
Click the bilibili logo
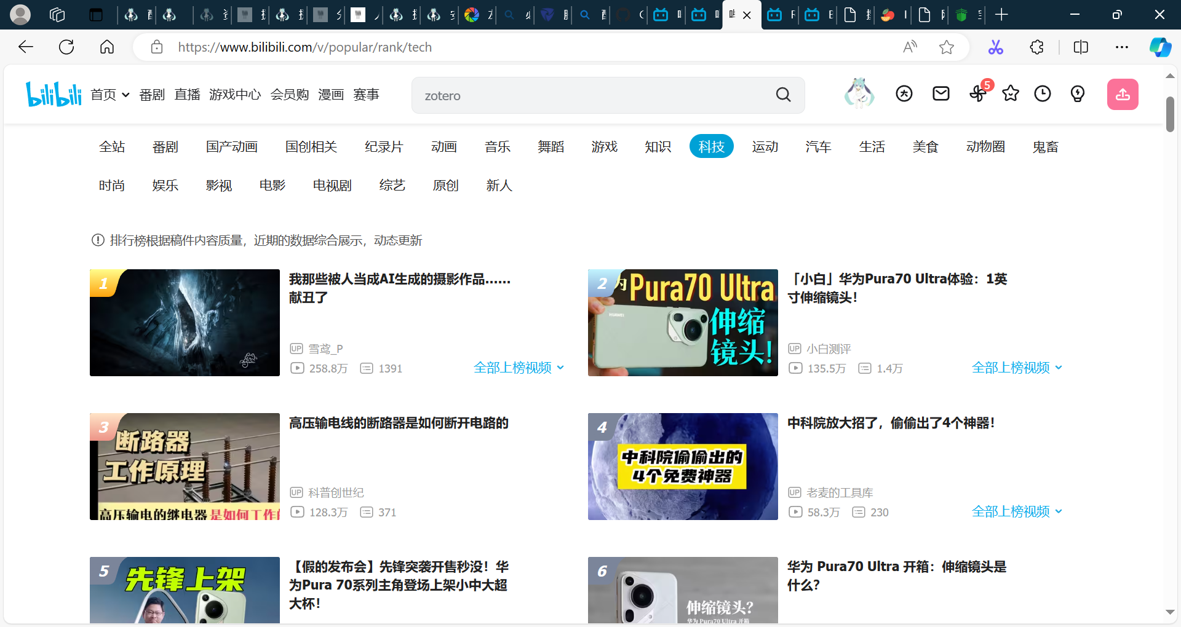54,94
